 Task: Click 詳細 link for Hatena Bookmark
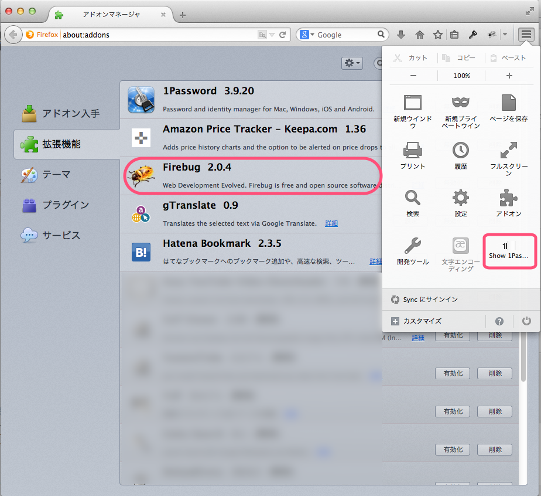(375, 261)
